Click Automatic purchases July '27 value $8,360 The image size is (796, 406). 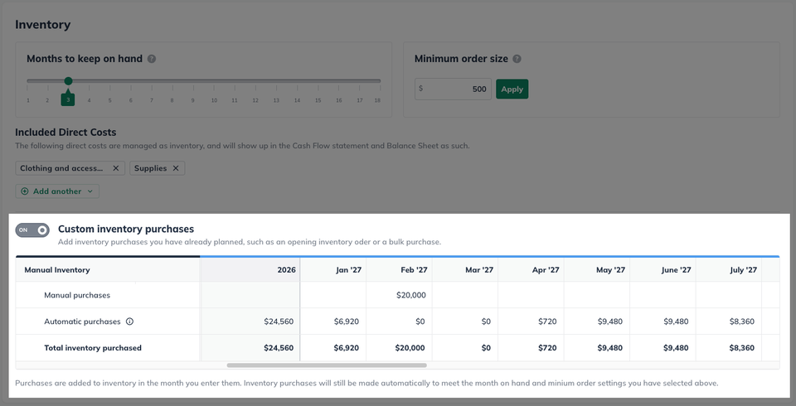(x=741, y=321)
